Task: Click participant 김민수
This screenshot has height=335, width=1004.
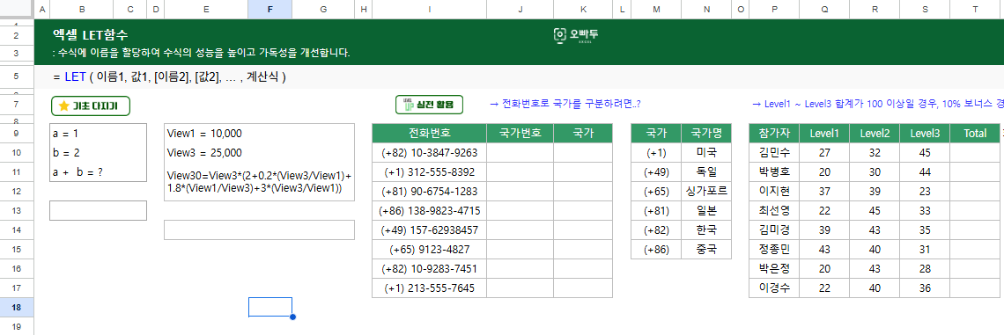Action: click(774, 153)
